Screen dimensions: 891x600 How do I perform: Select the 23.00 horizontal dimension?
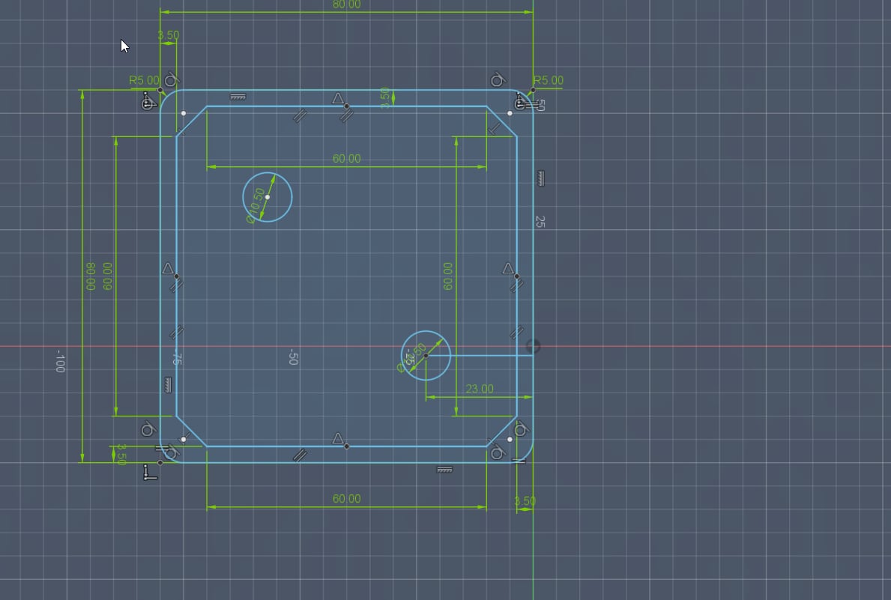pyautogui.click(x=479, y=390)
